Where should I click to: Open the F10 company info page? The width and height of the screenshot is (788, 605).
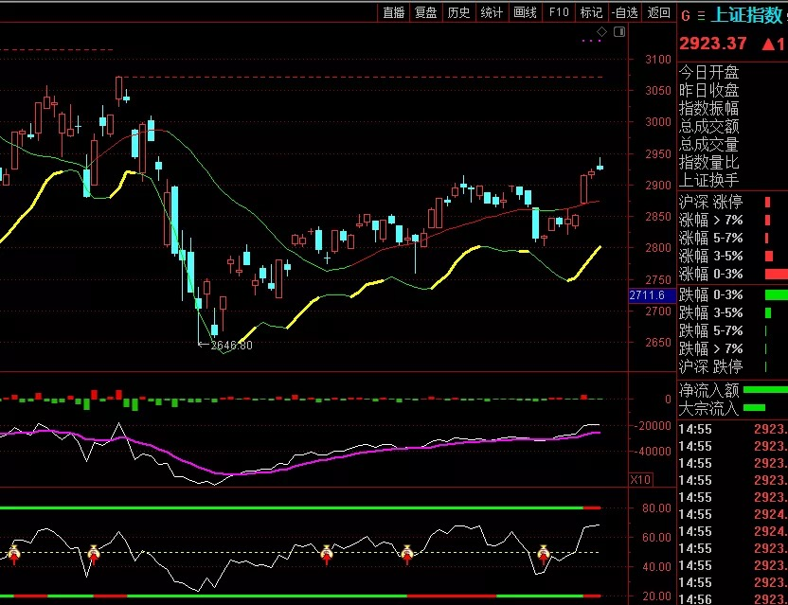[x=559, y=12]
